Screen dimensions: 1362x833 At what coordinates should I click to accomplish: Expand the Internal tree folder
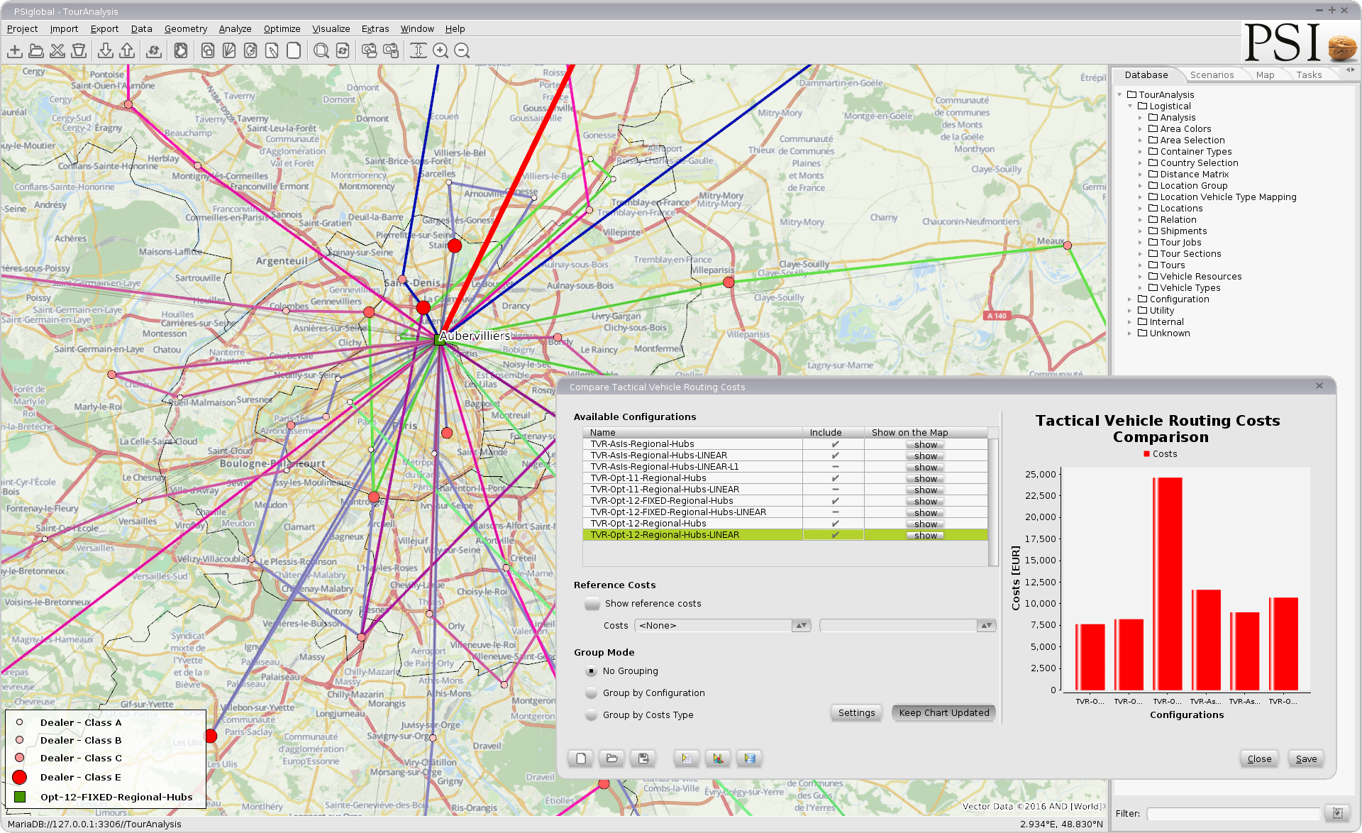1130,322
